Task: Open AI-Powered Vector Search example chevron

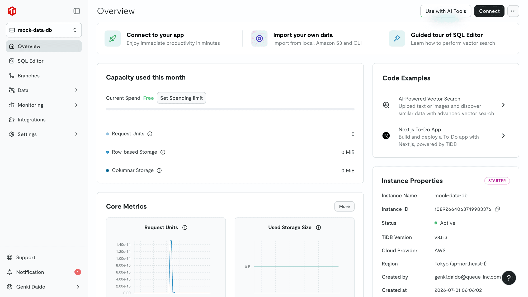Action: pyautogui.click(x=503, y=105)
